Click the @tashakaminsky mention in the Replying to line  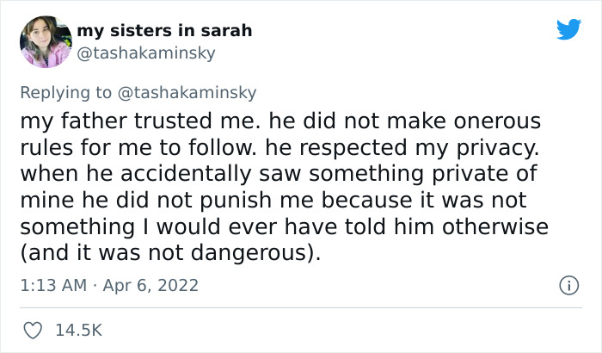[x=193, y=92]
